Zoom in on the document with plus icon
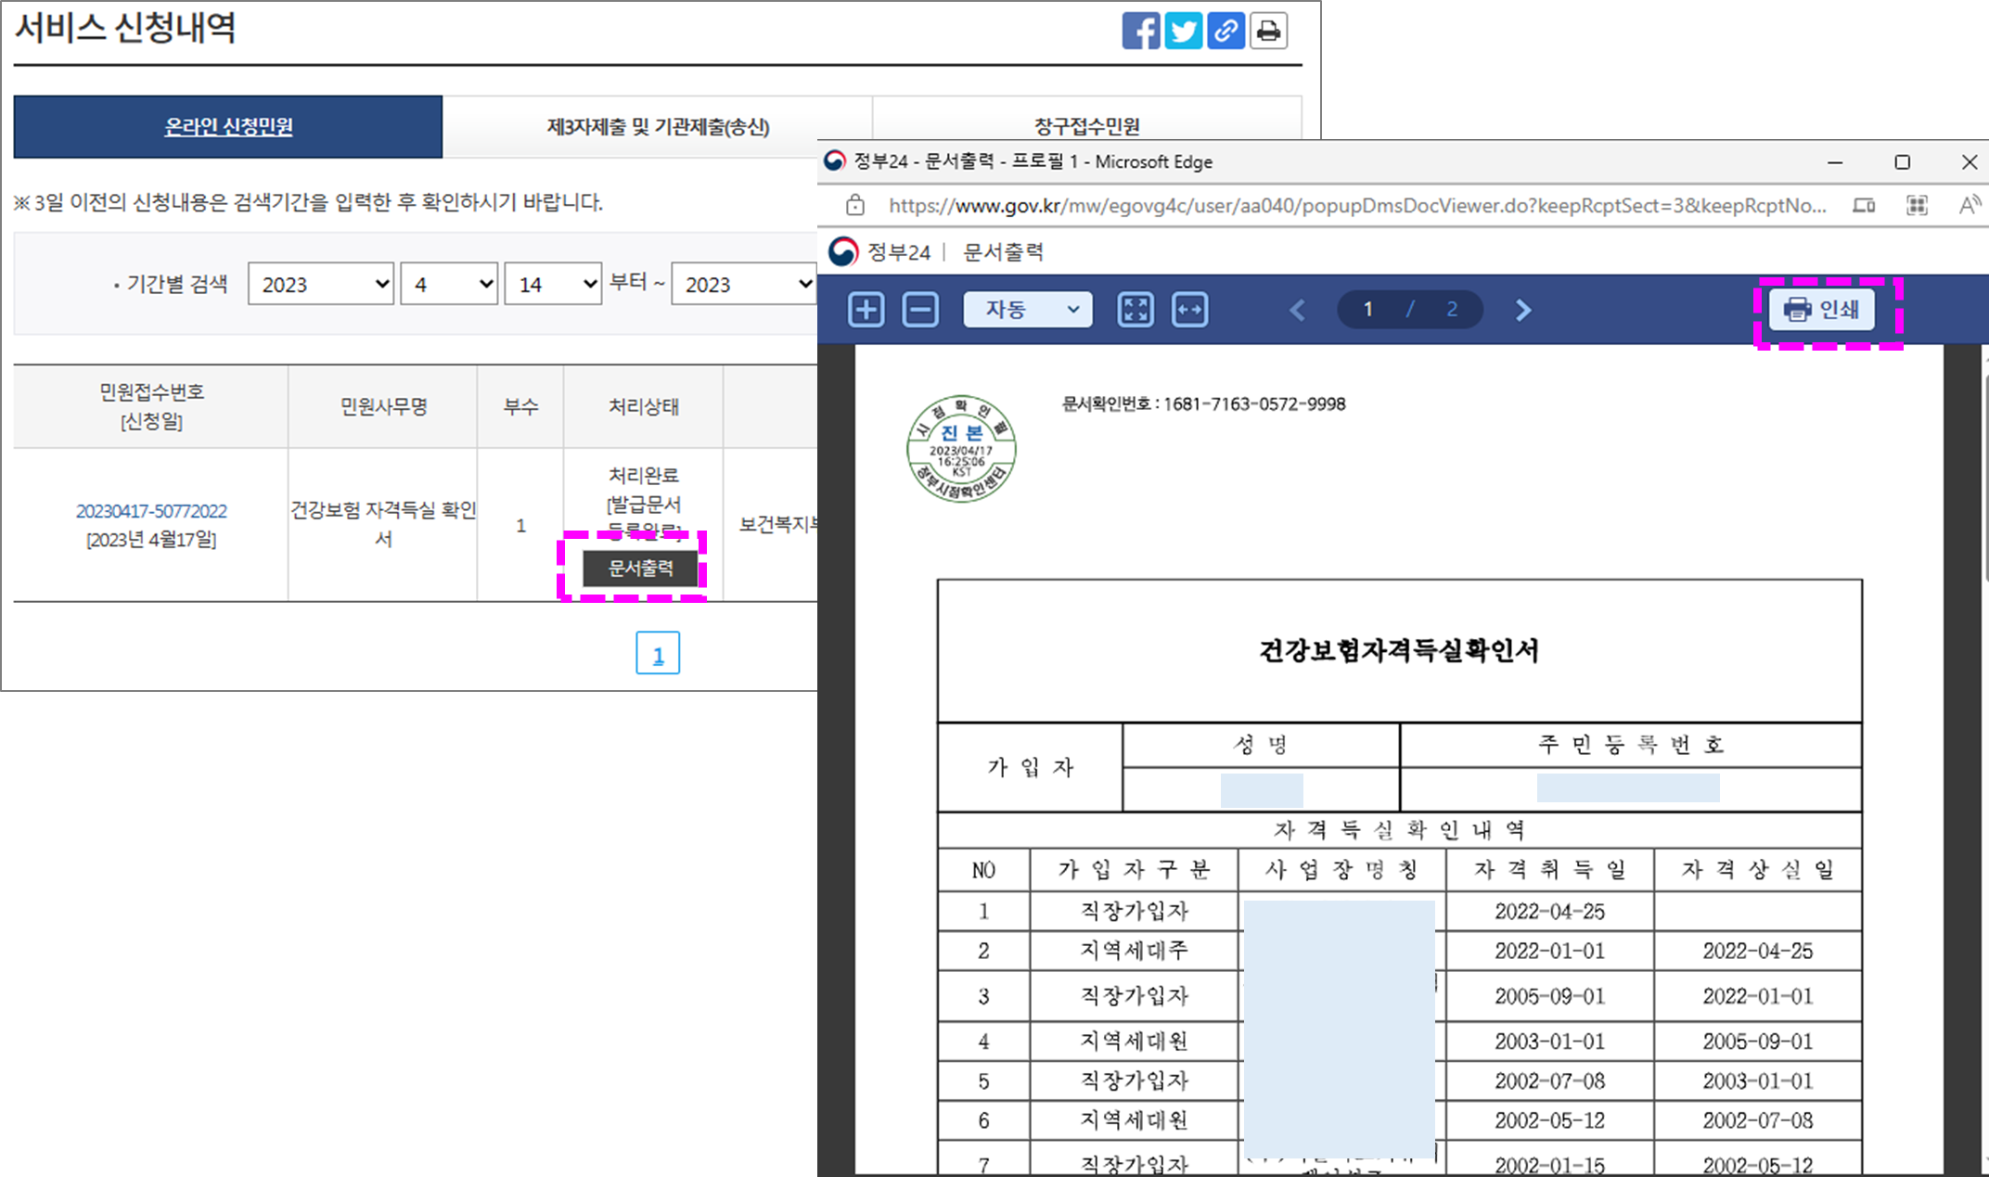Viewport: 1989px width, 1177px height. click(866, 310)
